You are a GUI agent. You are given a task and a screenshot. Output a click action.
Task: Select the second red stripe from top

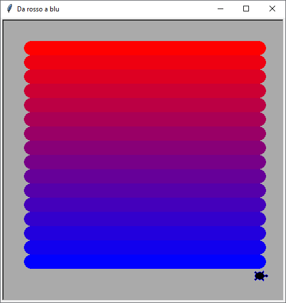pyautogui.click(x=145, y=62)
